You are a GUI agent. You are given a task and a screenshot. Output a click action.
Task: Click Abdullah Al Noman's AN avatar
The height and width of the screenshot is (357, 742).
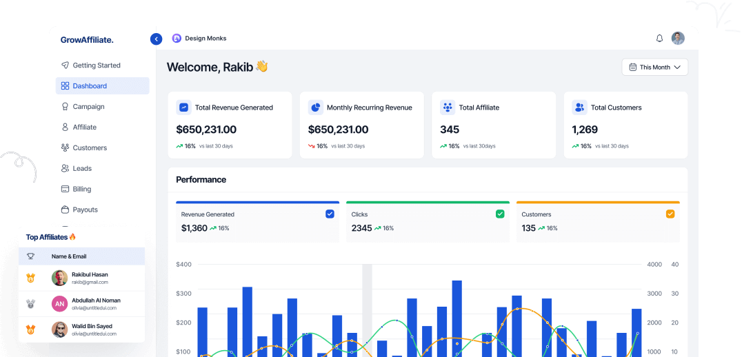59,304
